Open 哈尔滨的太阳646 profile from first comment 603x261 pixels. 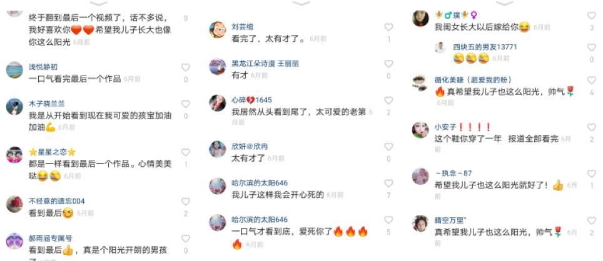[x=260, y=183]
